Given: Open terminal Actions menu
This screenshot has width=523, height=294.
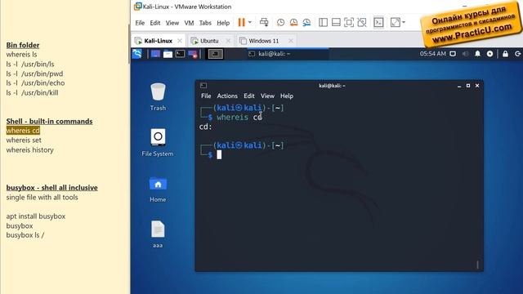Looking at the screenshot, I should (227, 96).
